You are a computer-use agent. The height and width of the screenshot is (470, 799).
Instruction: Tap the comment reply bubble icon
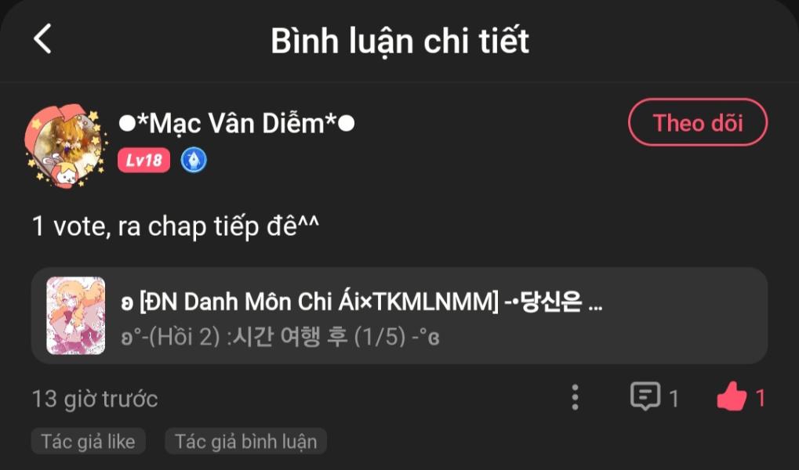point(645,396)
